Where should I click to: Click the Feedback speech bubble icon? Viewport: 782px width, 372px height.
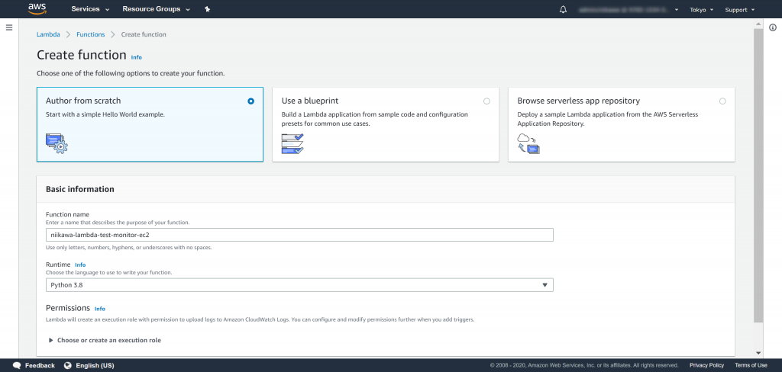coord(17,366)
